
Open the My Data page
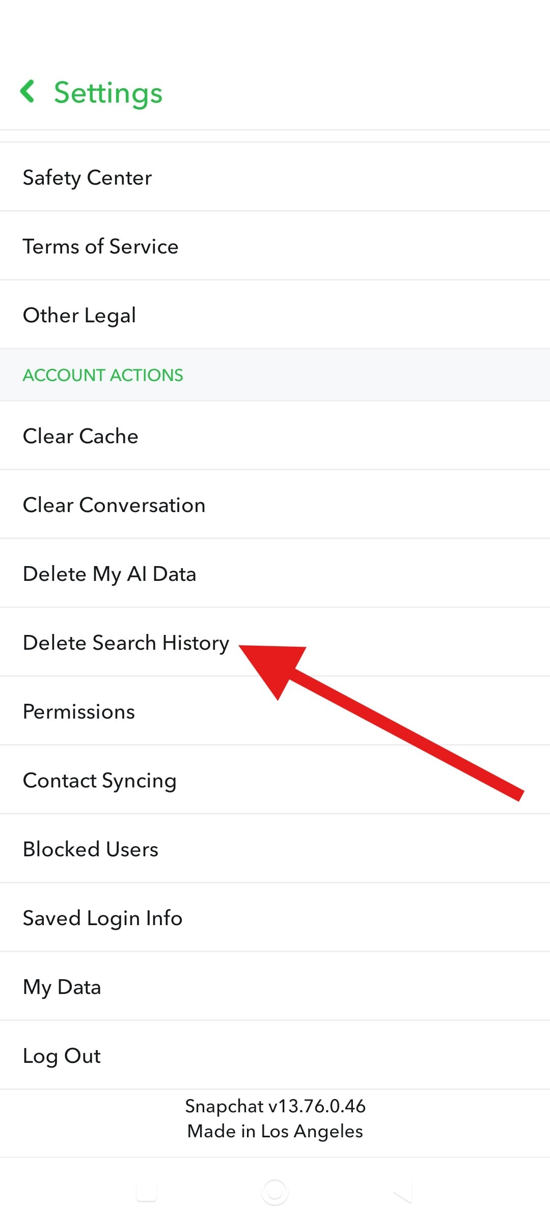tap(62, 986)
